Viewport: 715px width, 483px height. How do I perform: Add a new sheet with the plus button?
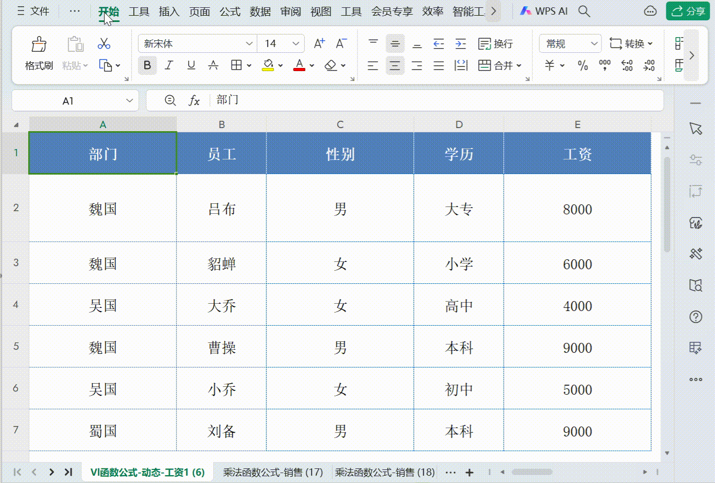coord(469,472)
